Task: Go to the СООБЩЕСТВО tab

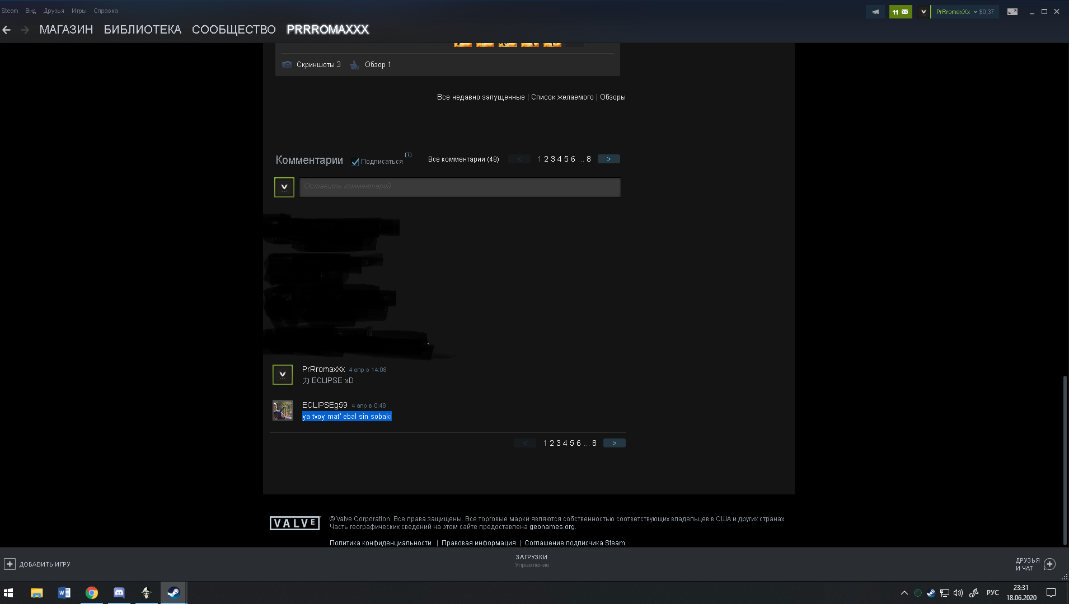Action: point(234,30)
